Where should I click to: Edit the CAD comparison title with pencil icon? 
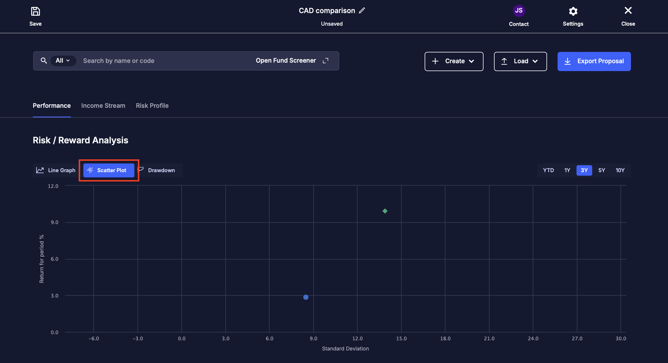(x=362, y=10)
